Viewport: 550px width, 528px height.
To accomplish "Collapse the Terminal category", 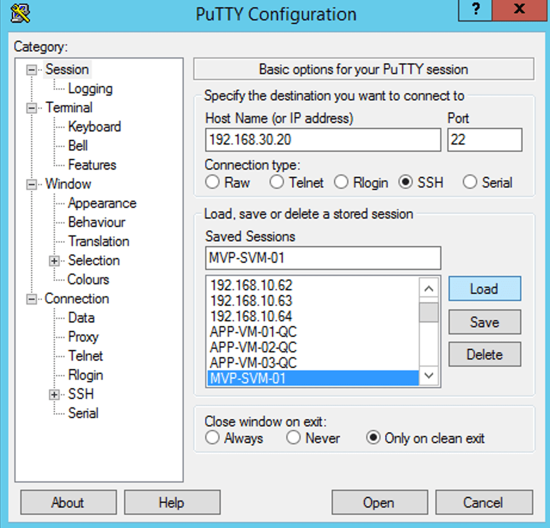I will point(31,108).
